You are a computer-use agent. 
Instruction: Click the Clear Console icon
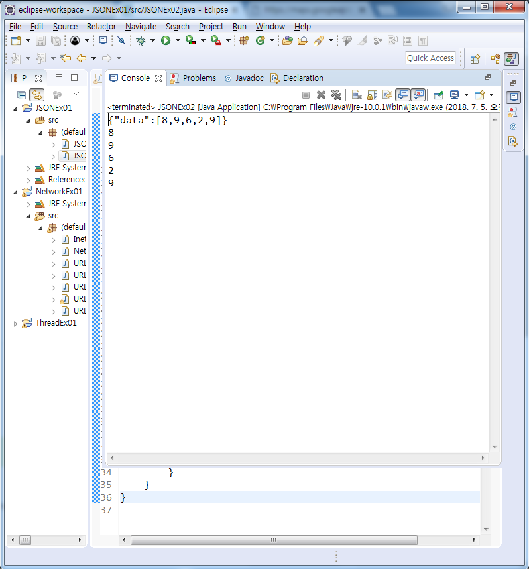click(x=357, y=95)
